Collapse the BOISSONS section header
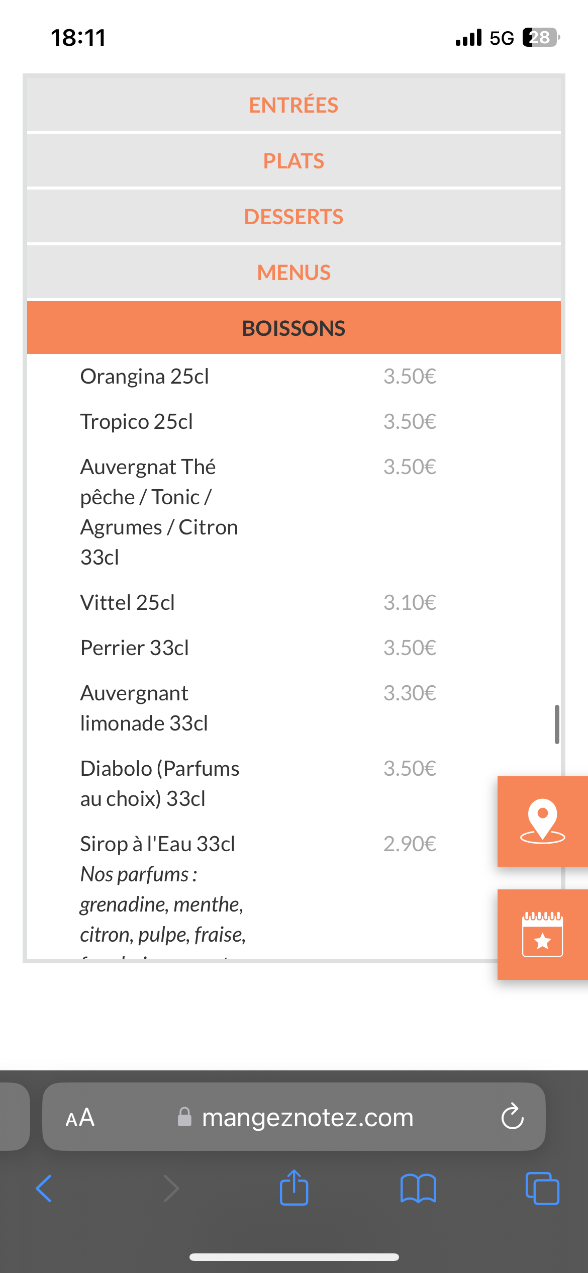Image resolution: width=588 pixels, height=1273 pixels. 294,328
